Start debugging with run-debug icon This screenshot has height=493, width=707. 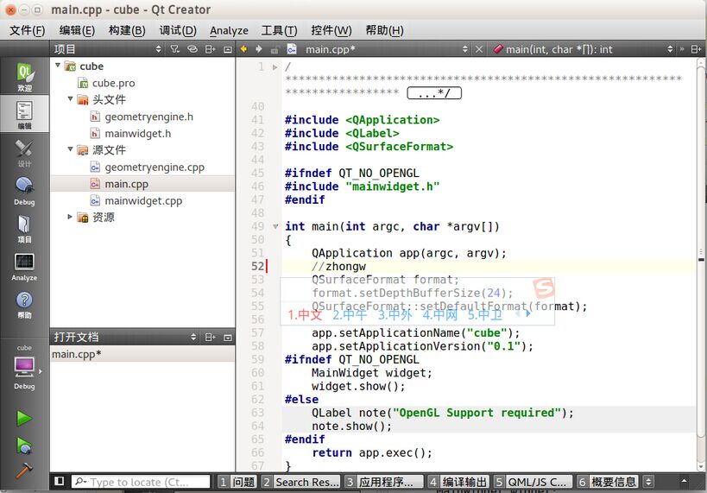tap(24, 446)
